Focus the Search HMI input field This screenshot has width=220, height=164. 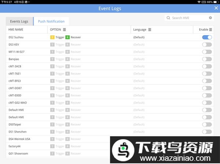pyautogui.click(x=189, y=18)
